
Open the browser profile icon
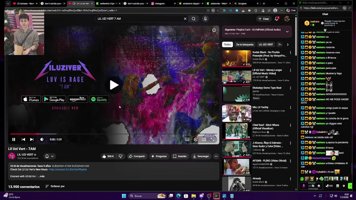275,11
